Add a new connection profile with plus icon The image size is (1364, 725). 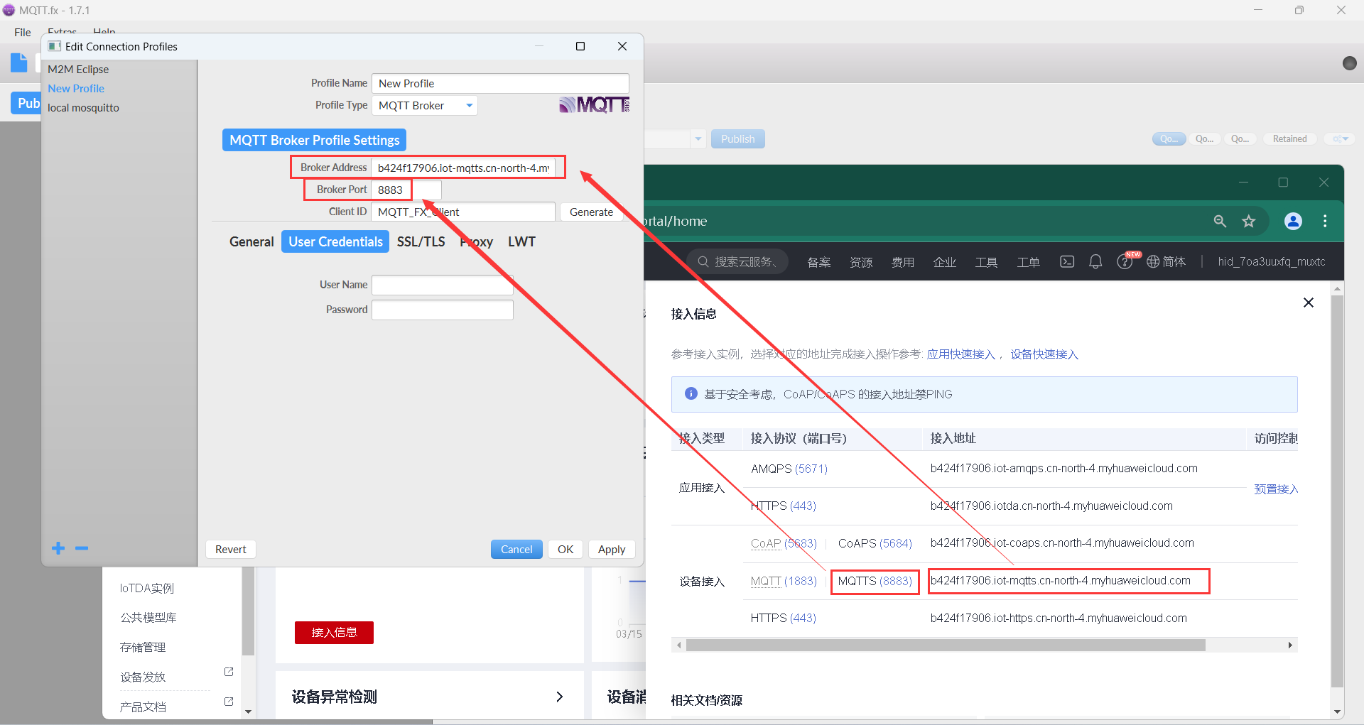pos(58,548)
